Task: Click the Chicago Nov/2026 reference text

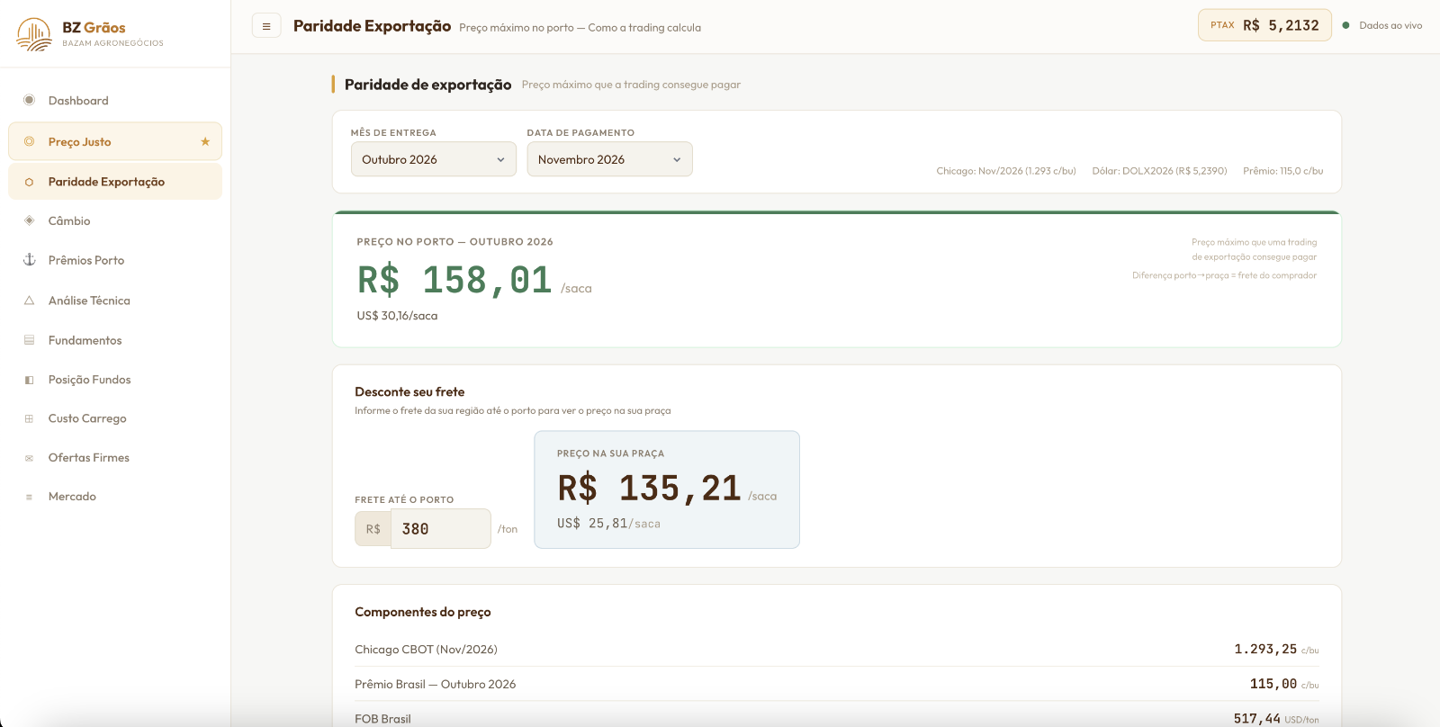Action: click(x=1006, y=171)
